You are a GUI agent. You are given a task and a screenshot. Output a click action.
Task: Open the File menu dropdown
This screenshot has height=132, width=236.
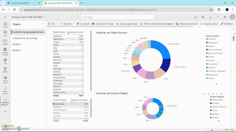point(53,24)
